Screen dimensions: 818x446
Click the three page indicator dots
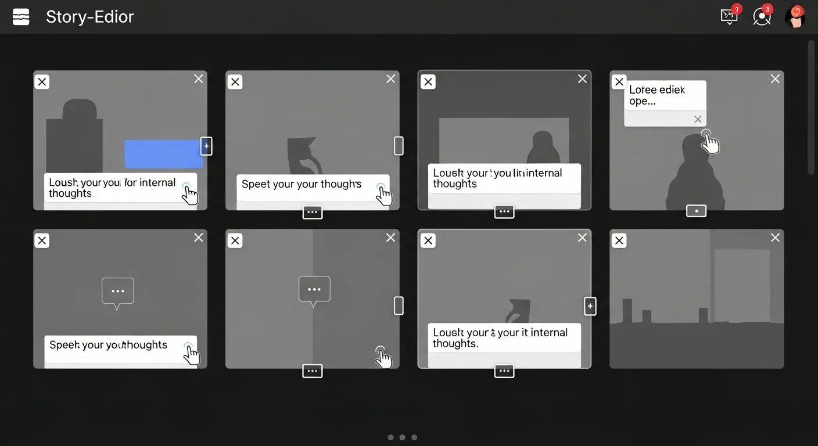[402, 437]
